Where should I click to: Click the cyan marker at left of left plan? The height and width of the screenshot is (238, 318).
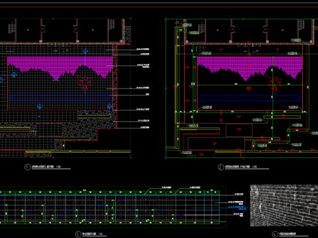click(14, 75)
